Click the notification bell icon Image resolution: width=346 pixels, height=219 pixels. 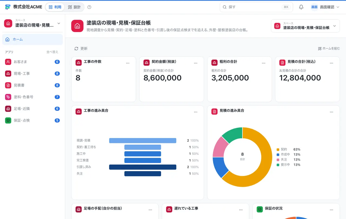pos(301,7)
